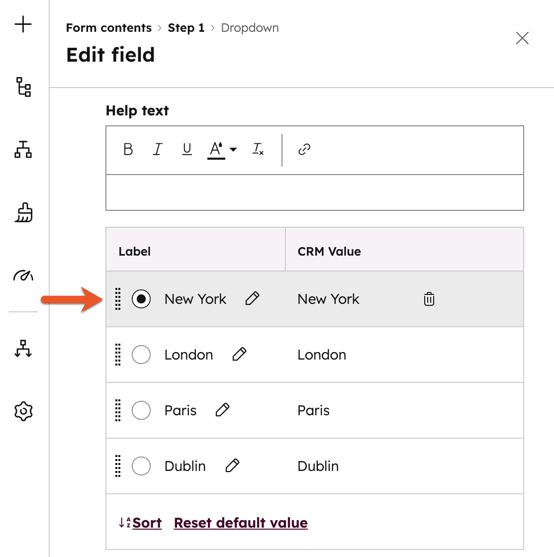554x557 pixels.
Task: Clear text formatting with the Tx icon
Action: [258, 149]
